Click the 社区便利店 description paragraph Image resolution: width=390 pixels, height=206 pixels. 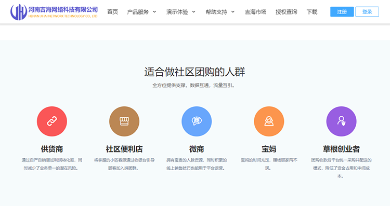pyautogui.click(x=124, y=164)
